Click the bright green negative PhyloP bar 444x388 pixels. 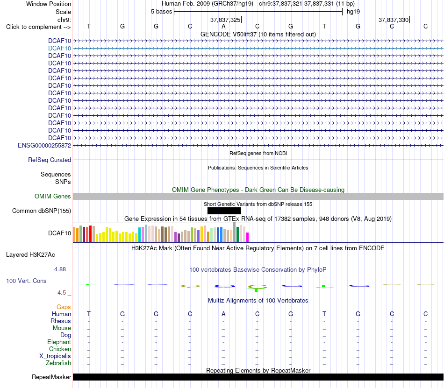coord(256,290)
